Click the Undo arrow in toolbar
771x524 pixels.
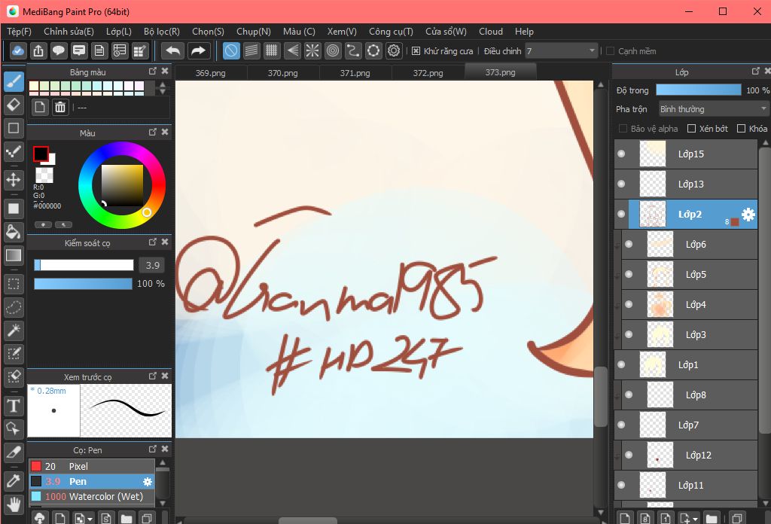(x=173, y=50)
